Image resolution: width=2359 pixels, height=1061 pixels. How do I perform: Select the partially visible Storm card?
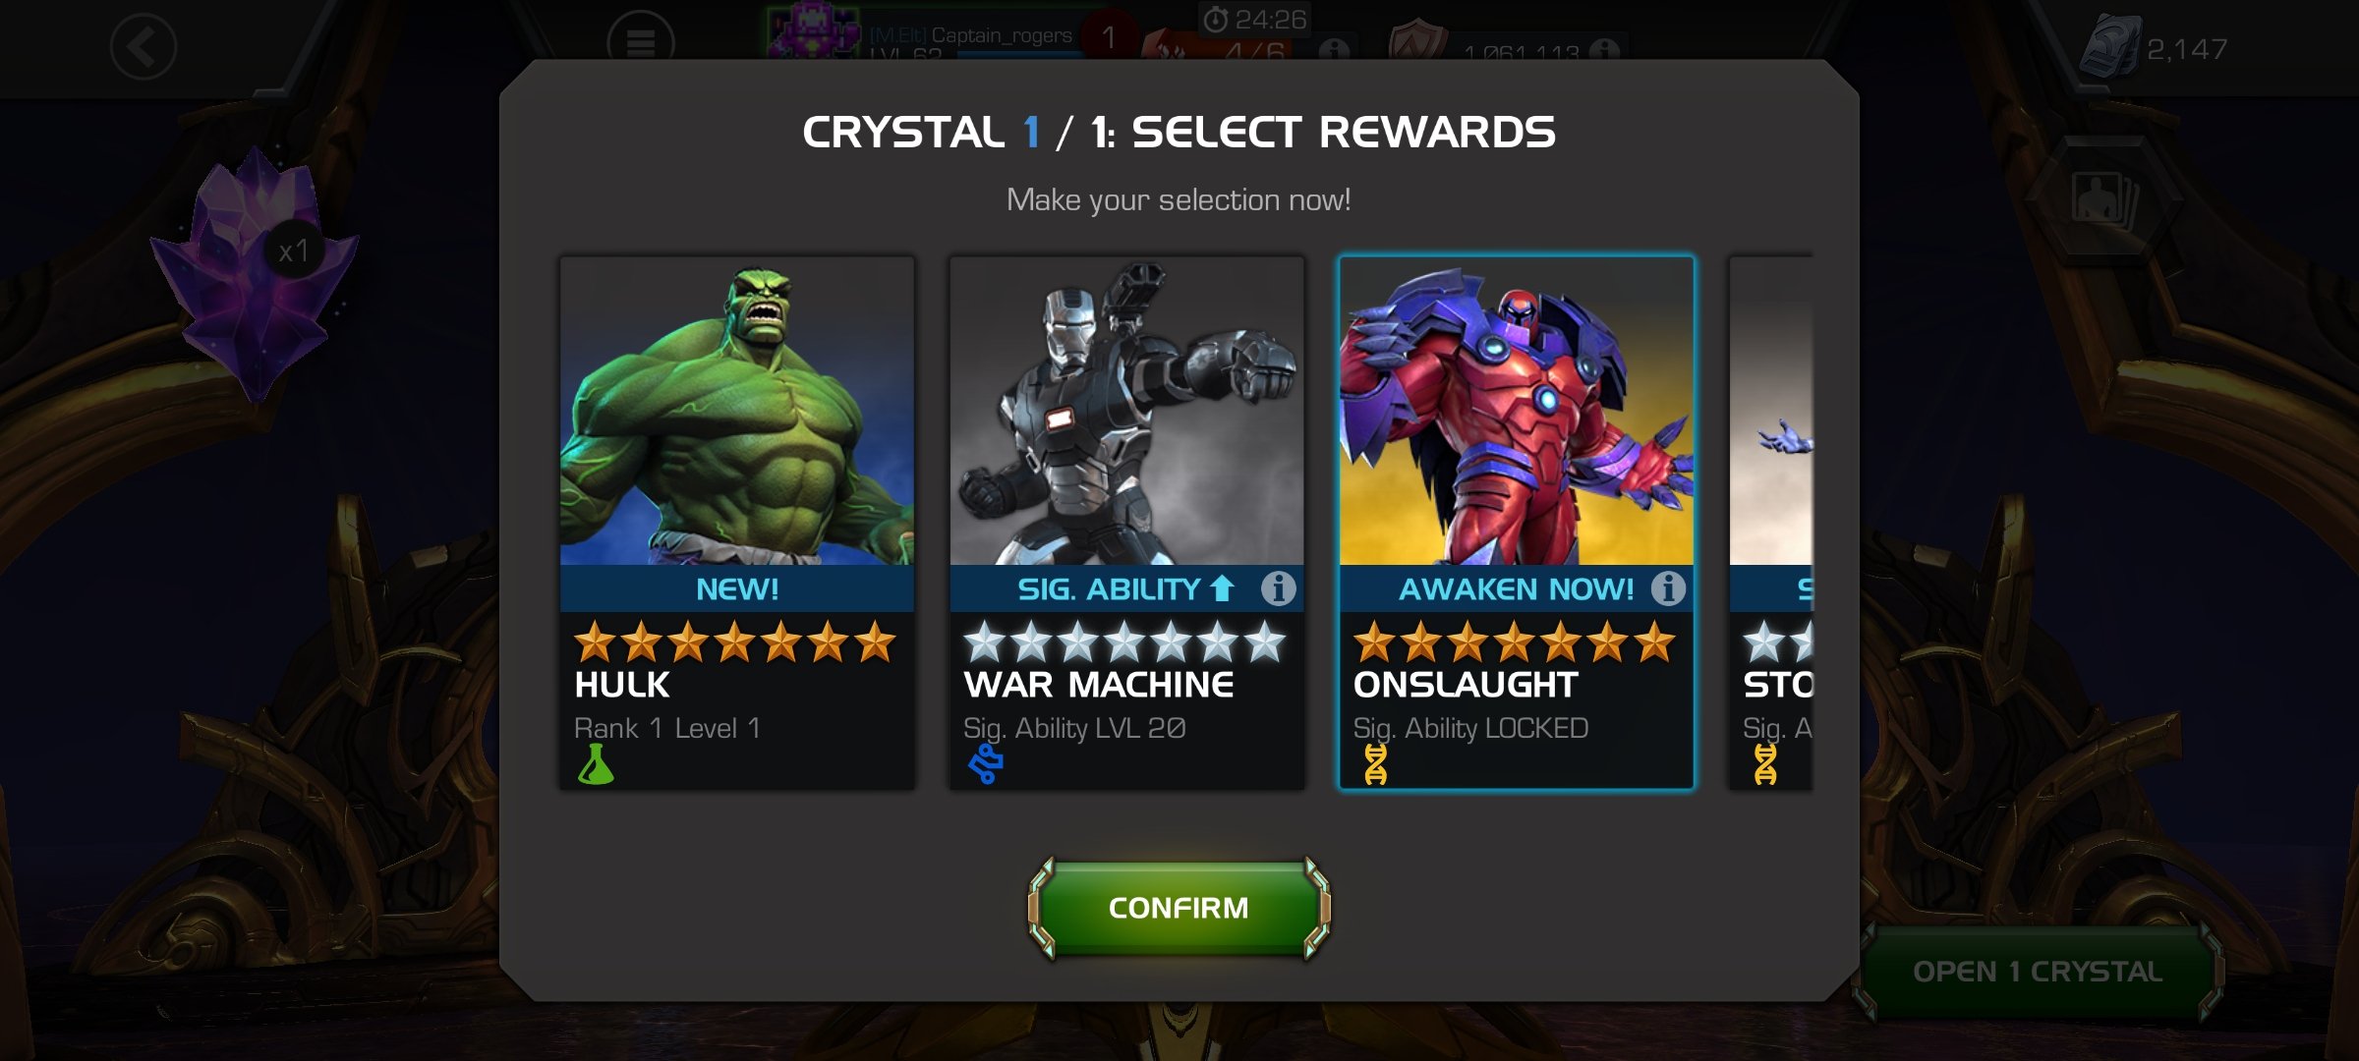pyautogui.click(x=1771, y=523)
